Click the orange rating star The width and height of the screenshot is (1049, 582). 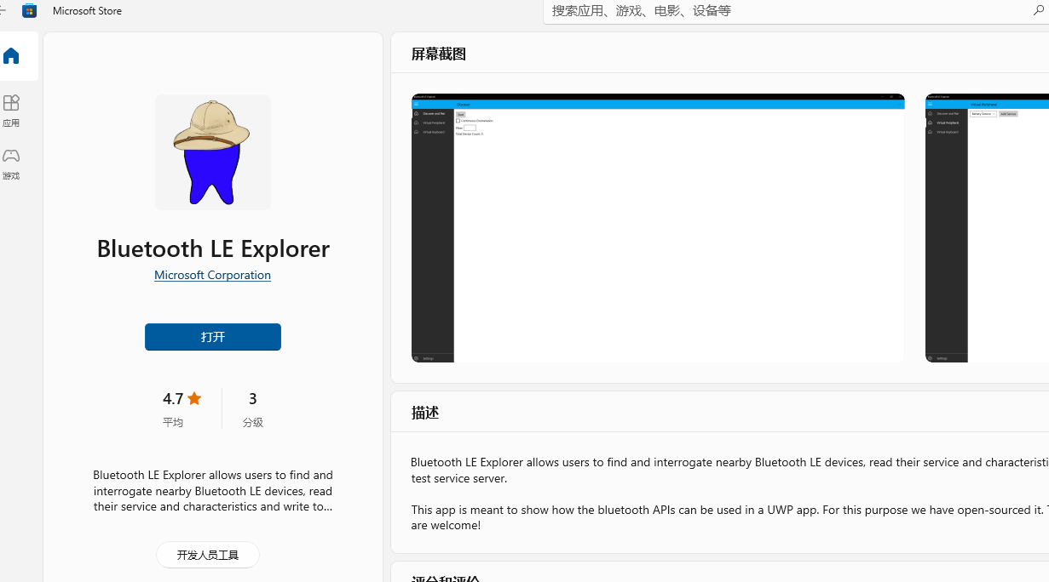click(194, 398)
